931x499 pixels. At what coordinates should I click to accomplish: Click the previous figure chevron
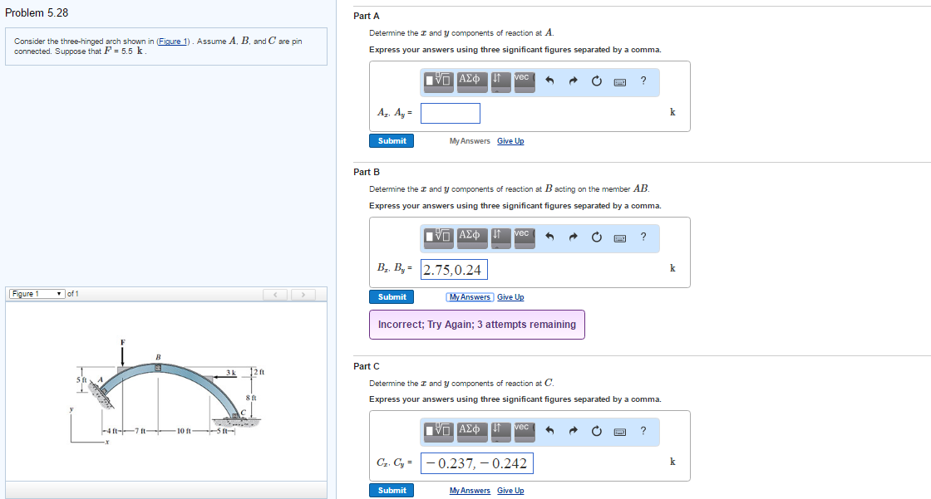(x=275, y=293)
